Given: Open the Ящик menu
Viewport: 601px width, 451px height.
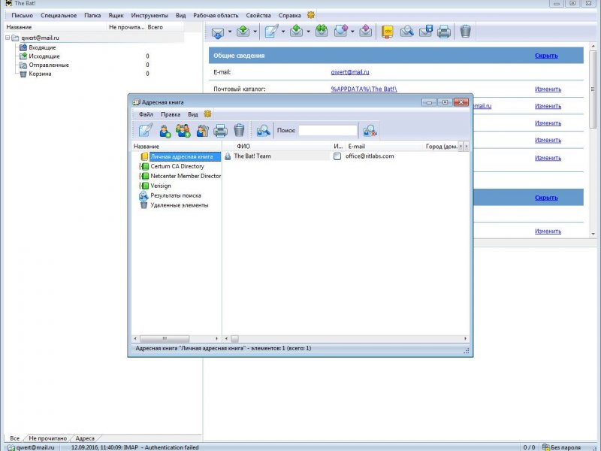Looking at the screenshot, I should coord(116,15).
